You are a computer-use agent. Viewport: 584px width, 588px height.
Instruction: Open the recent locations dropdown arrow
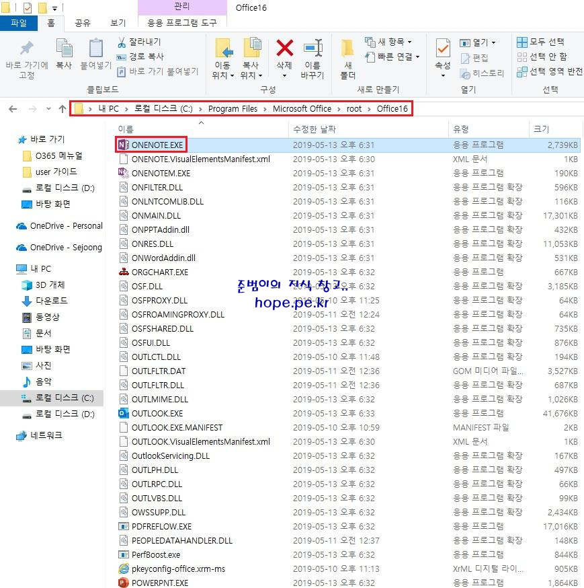pyautogui.click(x=48, y=109)
